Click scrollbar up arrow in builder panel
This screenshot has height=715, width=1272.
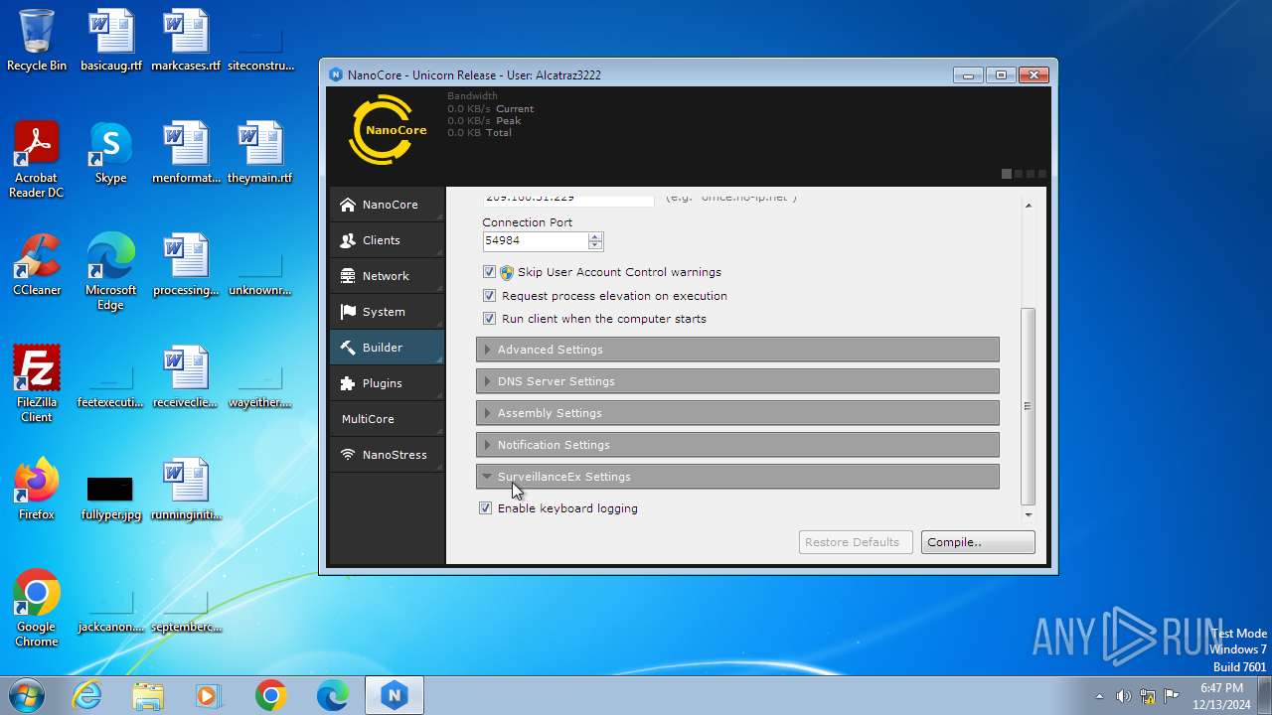[x=1028, y=206]
